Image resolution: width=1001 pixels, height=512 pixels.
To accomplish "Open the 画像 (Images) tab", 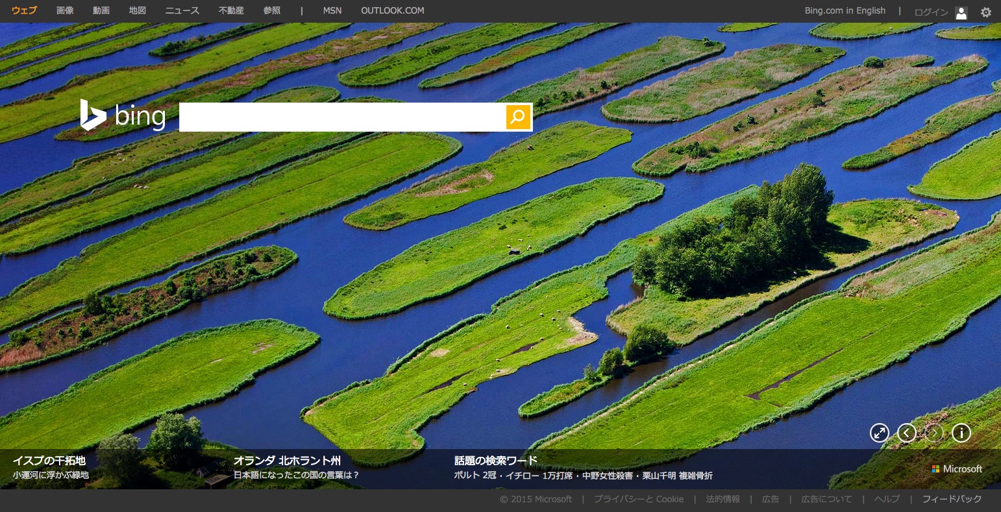I will (x=65, y=10).
